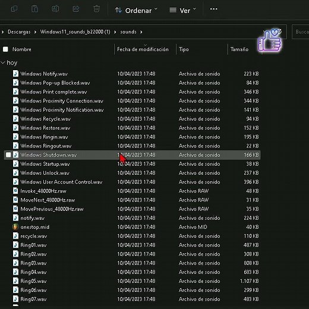Click the Windows Unlock.wav file icon
This screenshot has height=309, width=309.
(15, 172)
